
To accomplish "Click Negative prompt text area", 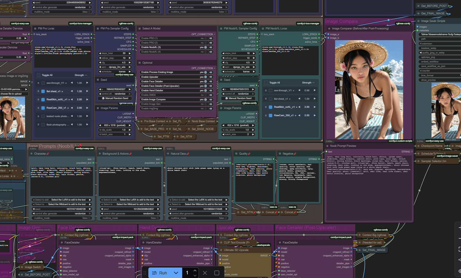I will click(x=299, y=183).
